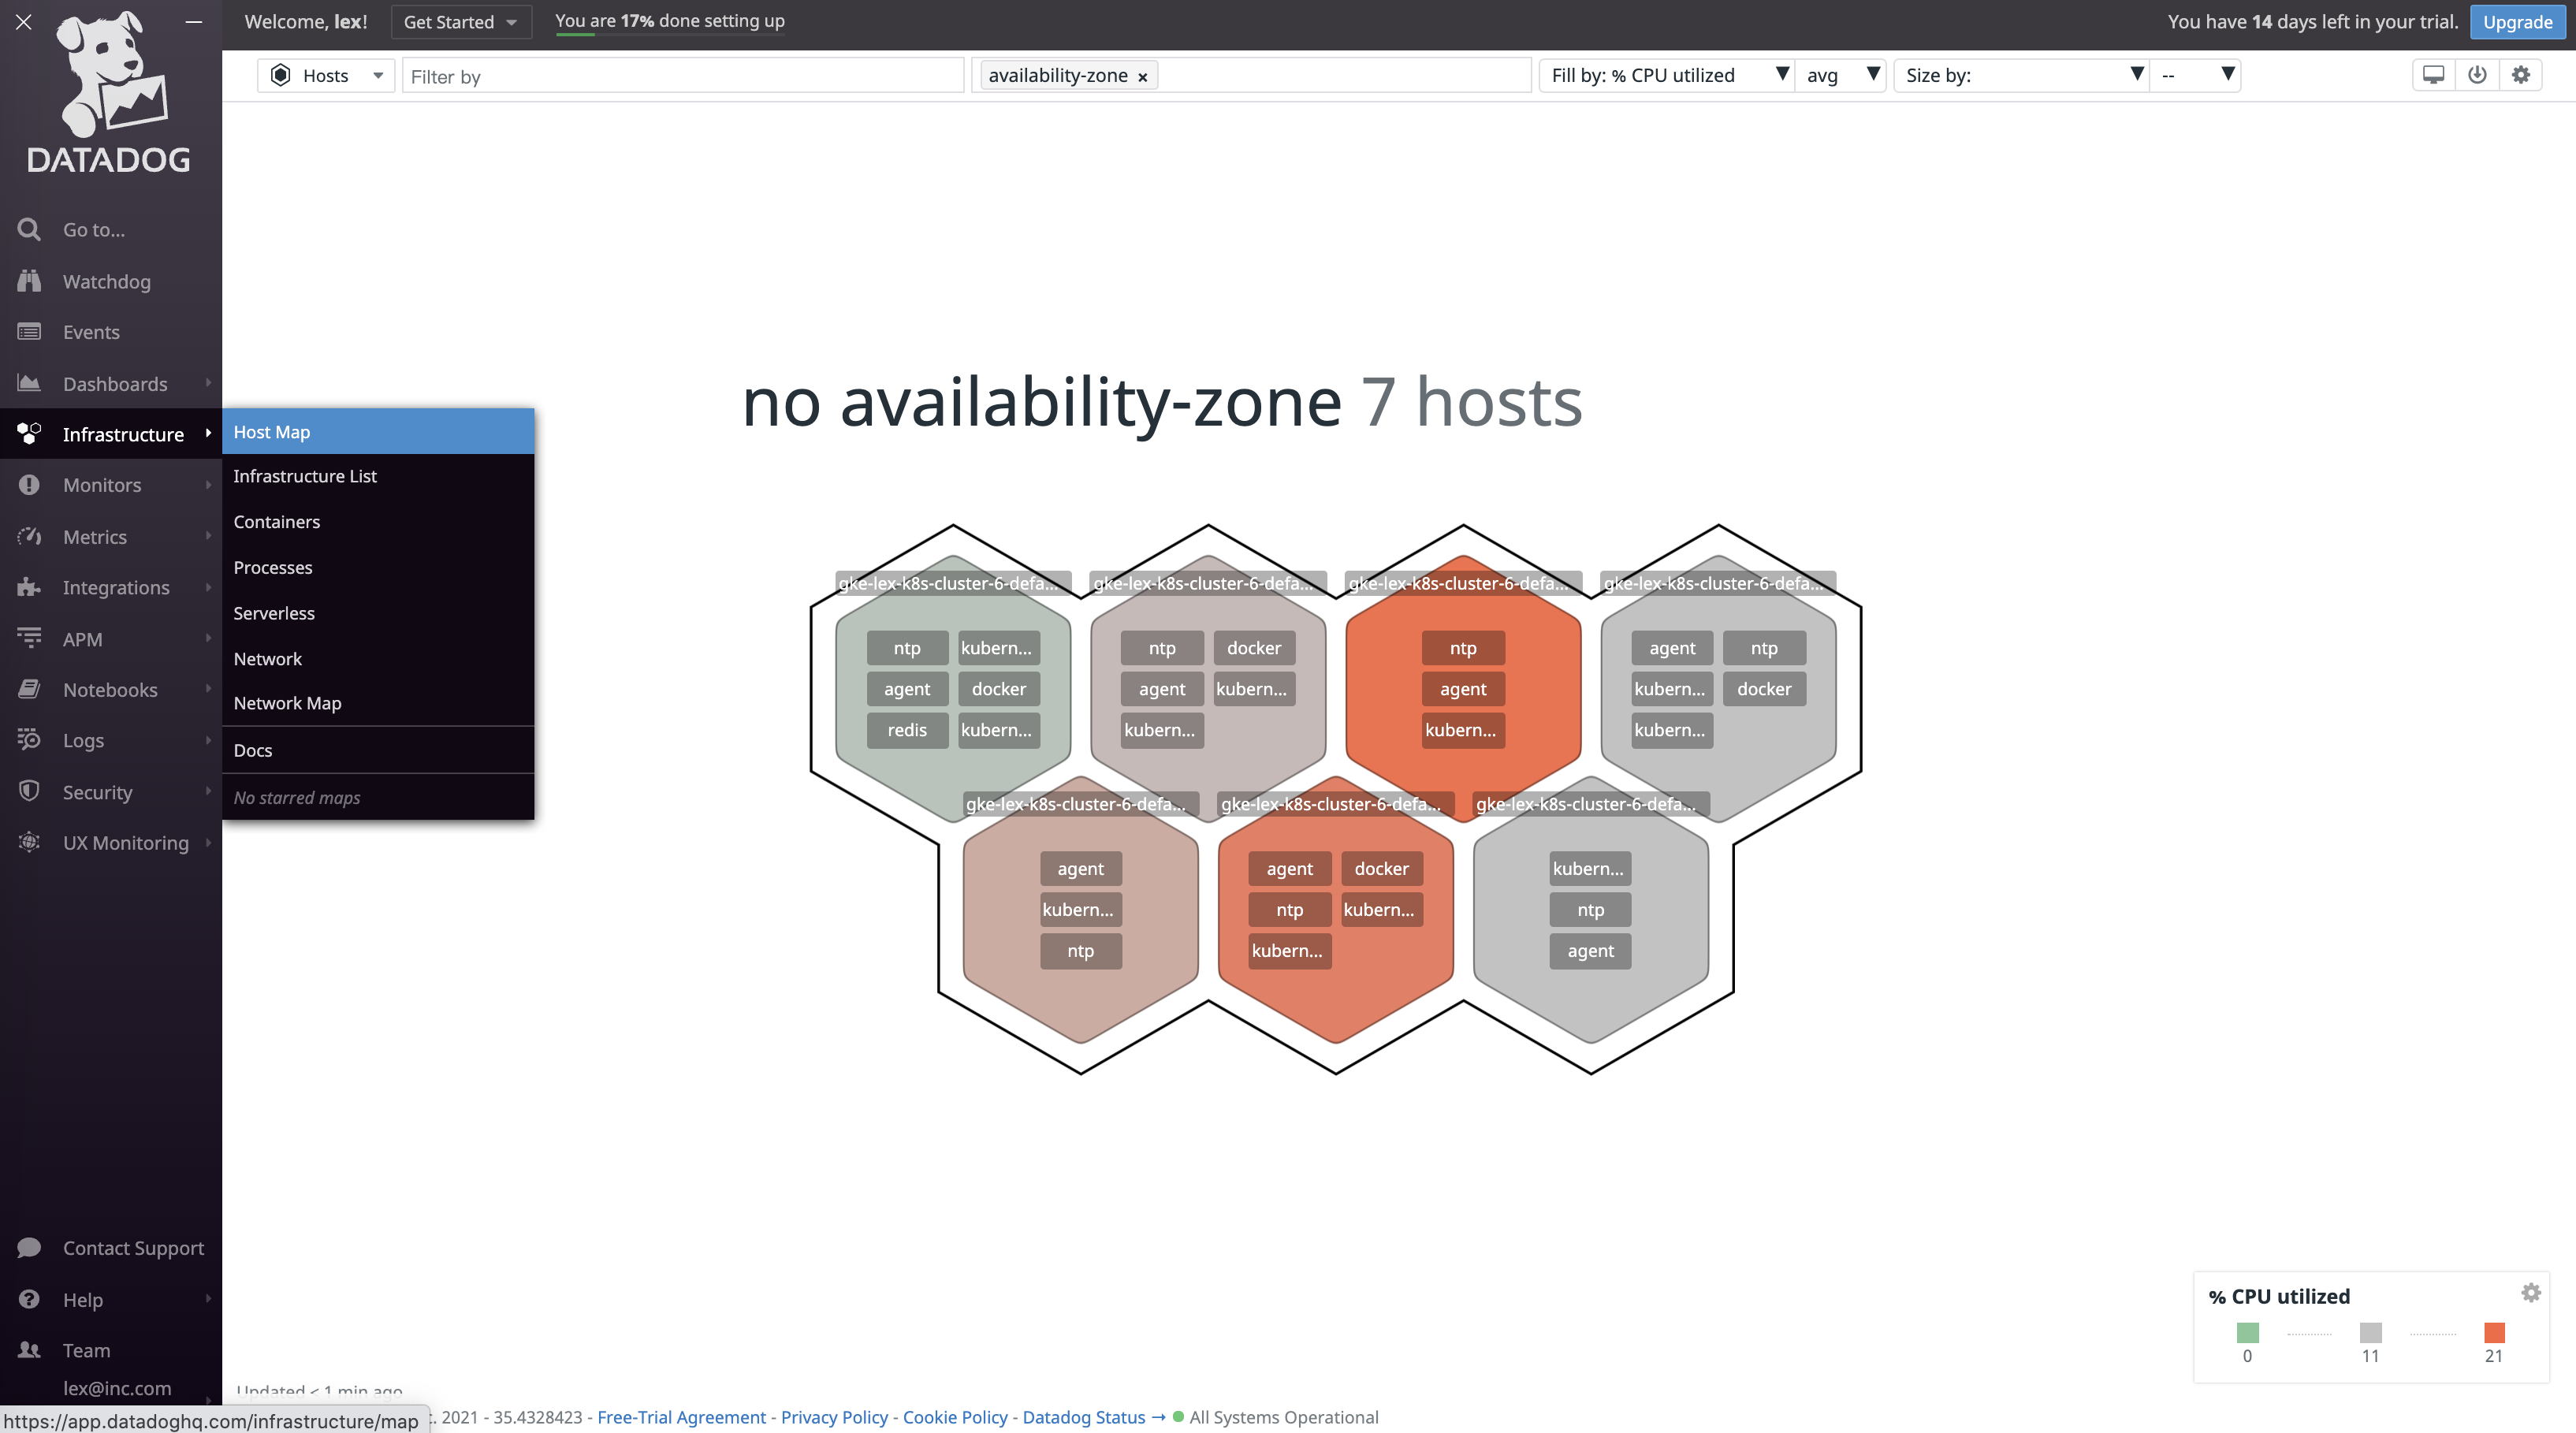The image size is (2576, 1433).
Task: Choose Containers in Infrastructure submenu
Action: (x=277, y=521)
